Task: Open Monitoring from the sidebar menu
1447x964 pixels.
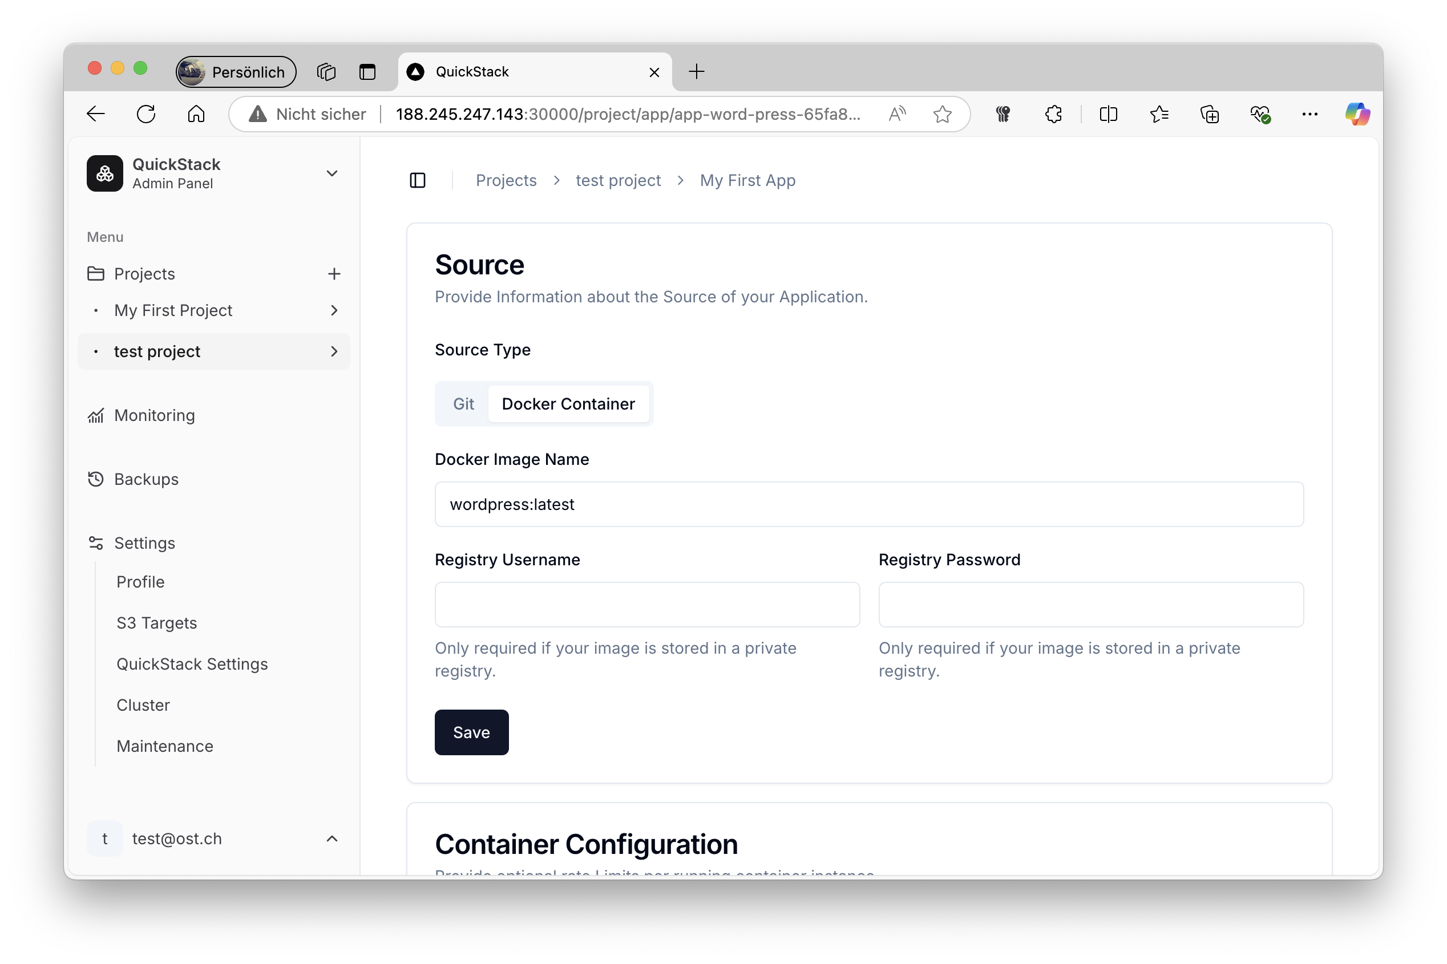Action: point(155,416)
